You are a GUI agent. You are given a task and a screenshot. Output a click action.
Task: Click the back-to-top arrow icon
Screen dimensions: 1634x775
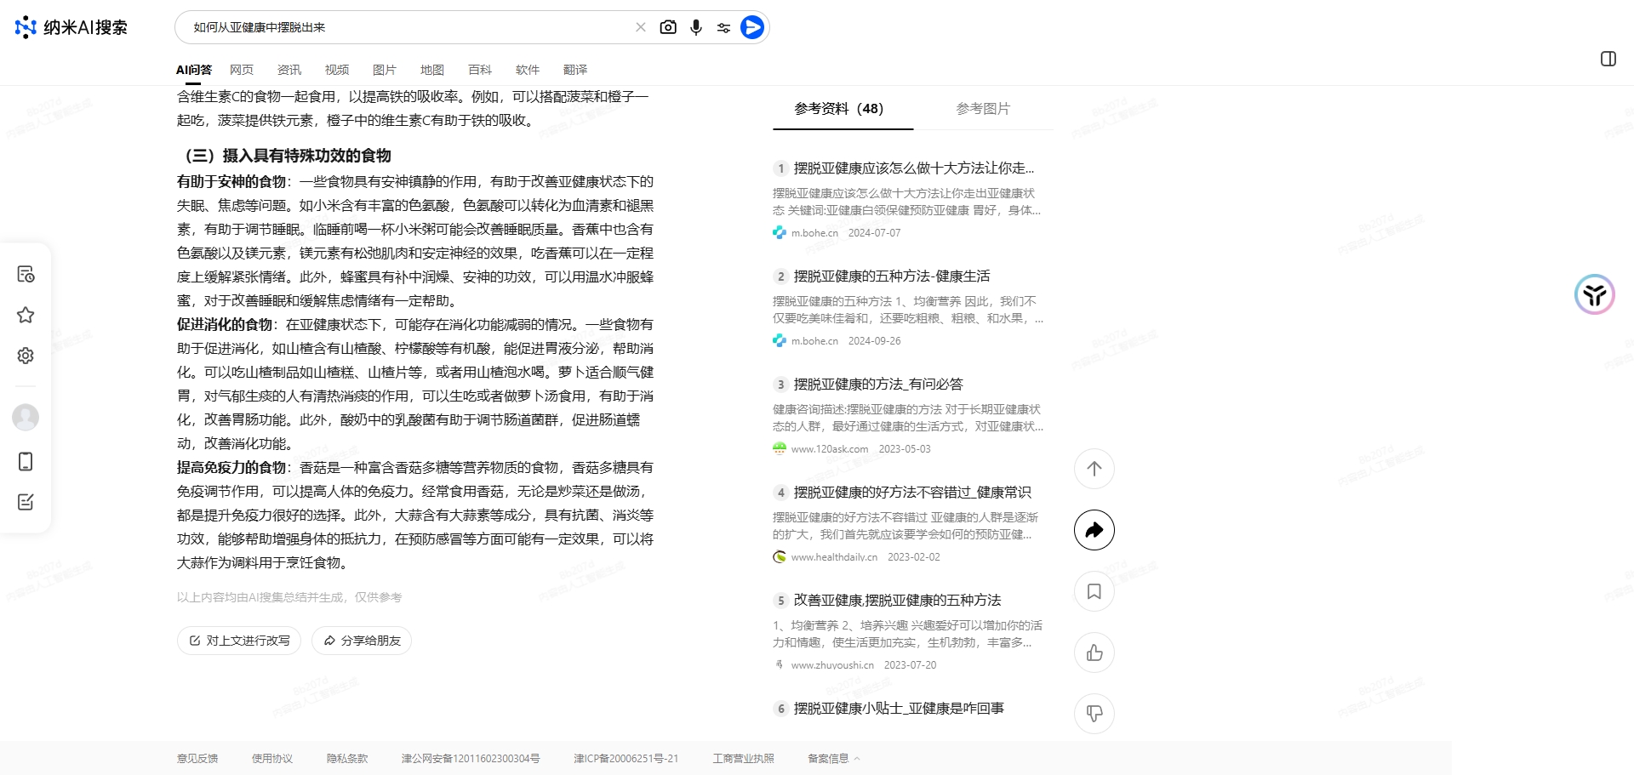[x=1094, y=469]
